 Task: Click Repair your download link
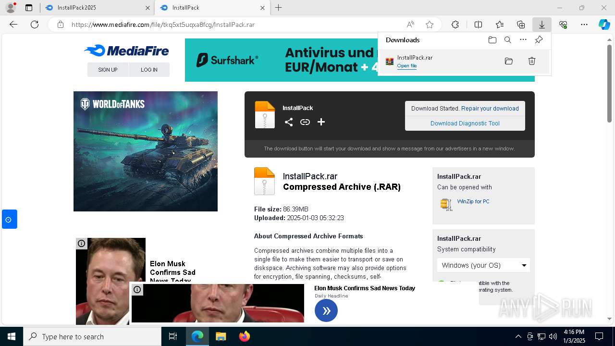(490, 109)
